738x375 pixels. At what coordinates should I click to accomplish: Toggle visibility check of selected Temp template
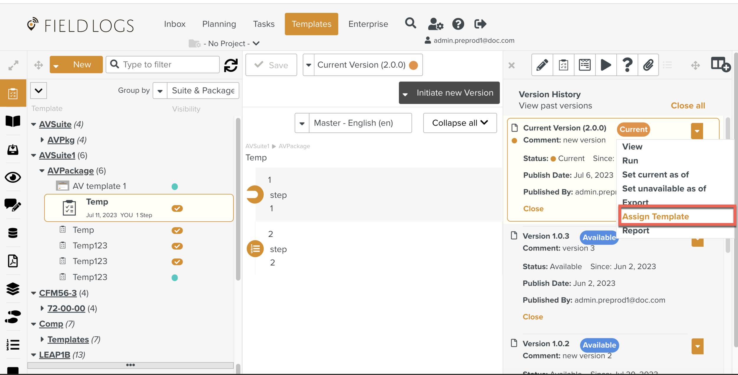(177, 209)
